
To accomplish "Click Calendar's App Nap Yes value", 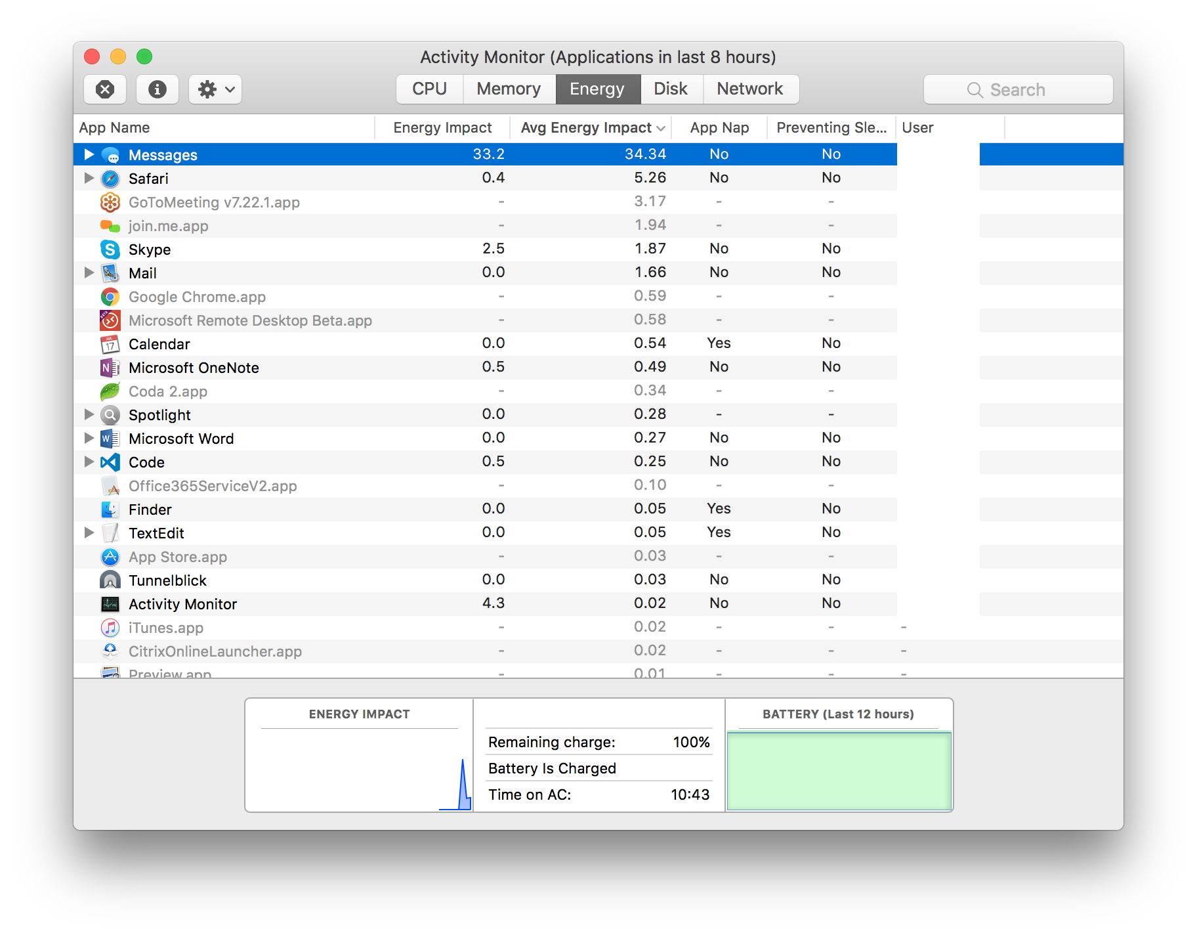I will [x=719, y=343].
